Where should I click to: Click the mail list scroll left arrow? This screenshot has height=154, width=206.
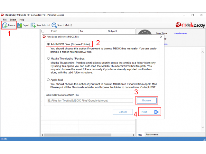[x=42, y=135]
